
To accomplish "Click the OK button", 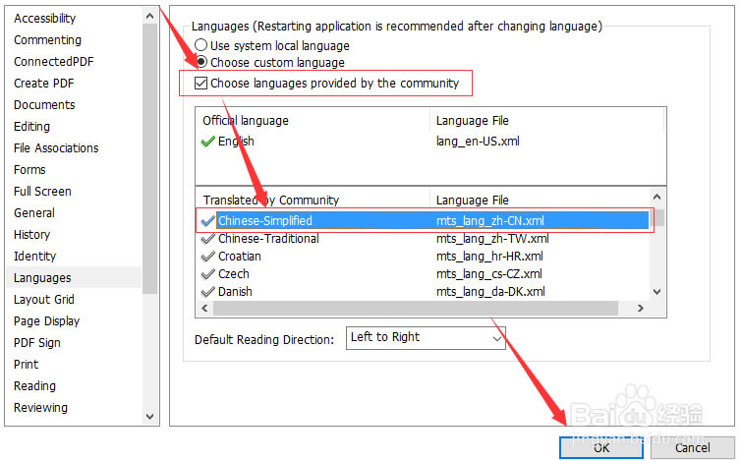I will click(601, 448).
